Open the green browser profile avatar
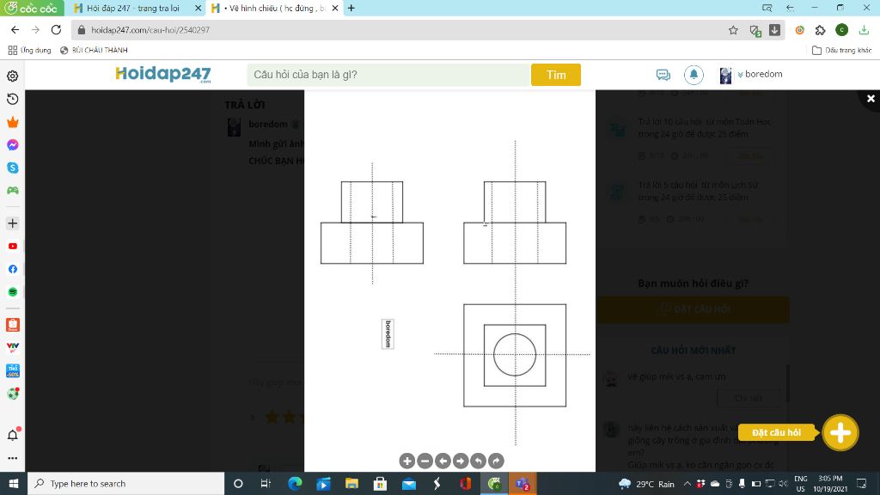 (x=841, y=30)
